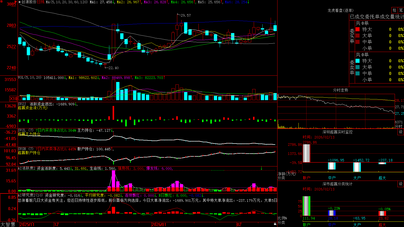Click the 超赢主力持仓 label
Screen dimensions: 404x227
[x=29, y=134]
